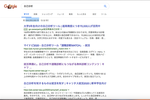Click the snippet starting 学生のための就職情報サイト

point(64,54)
